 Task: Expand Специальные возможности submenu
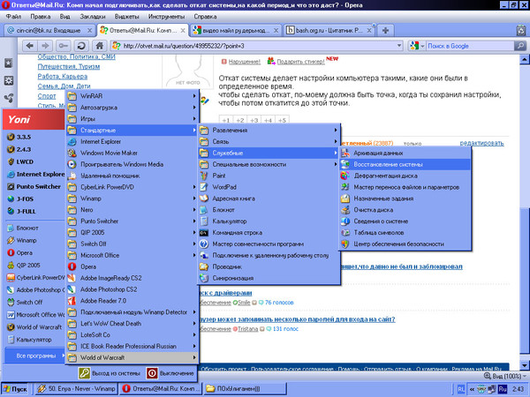pyautogui.click(x=269, y=164)
